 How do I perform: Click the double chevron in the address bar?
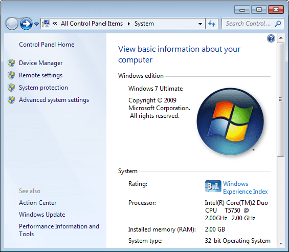click(x=55, y=23)
